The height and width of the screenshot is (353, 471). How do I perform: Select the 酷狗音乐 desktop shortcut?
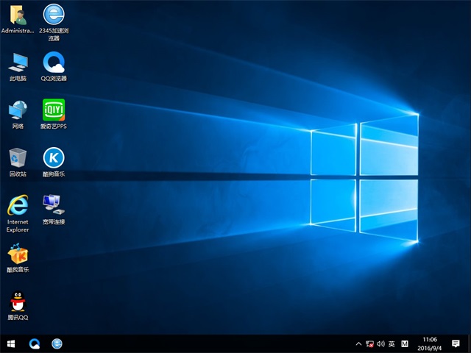[x=54, y=157]
